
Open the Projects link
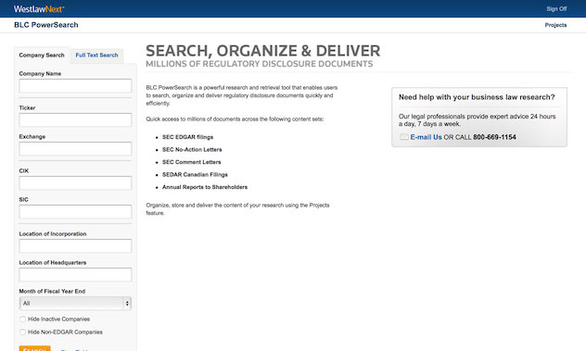click(555, 25)
